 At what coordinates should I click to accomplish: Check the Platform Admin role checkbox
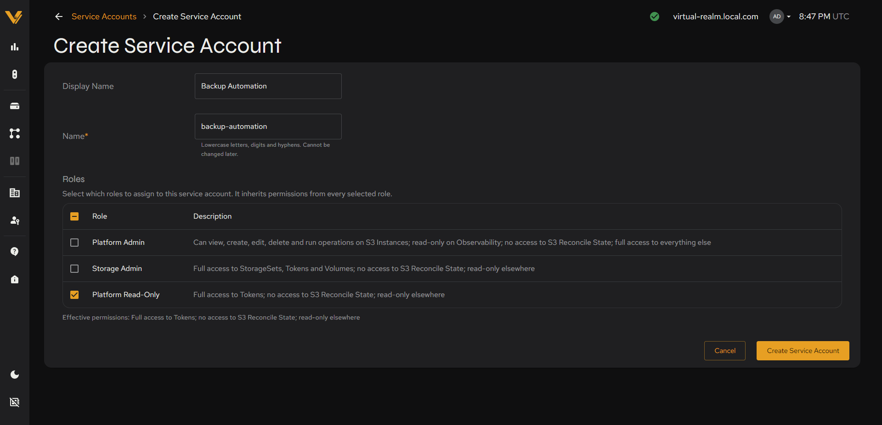74,243
